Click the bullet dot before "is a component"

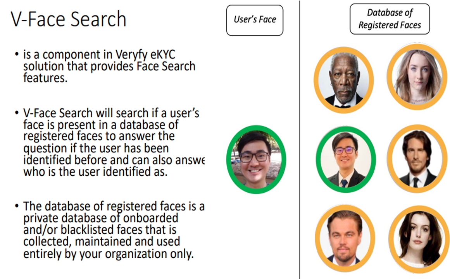pyautogui.click(x=17, y=55)
